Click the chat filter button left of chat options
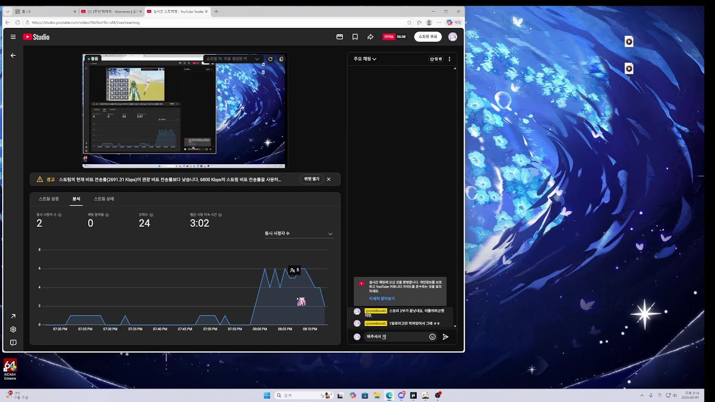The width and height of the screenshot is (715, 402). (436, 59)
